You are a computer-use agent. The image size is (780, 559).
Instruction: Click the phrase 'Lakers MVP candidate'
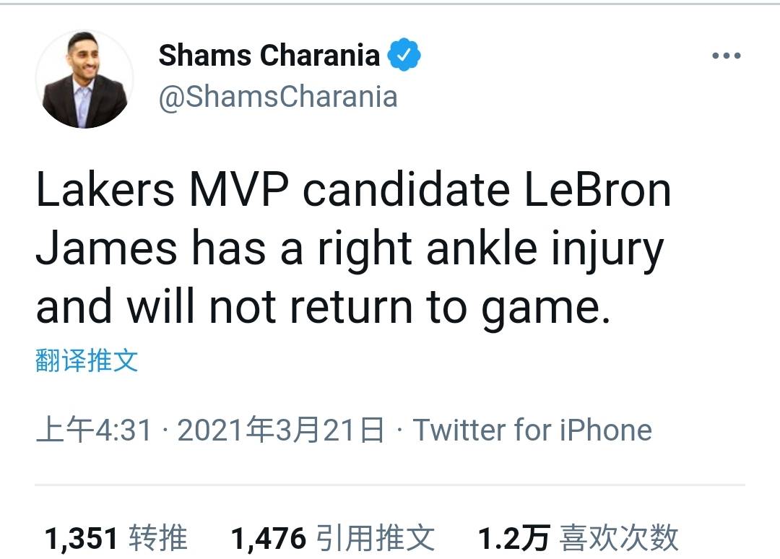pos(272,190)
